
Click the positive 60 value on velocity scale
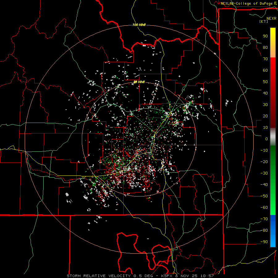pyautogui.click(x=265, y=70)
